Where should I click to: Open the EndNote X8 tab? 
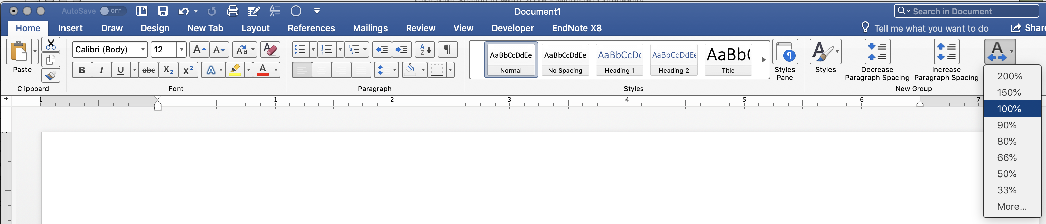pyautogui.click(x=577, y=28)
